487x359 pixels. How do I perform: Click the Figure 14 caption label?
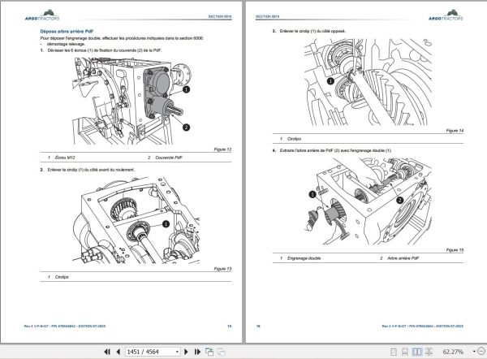coord(455,131)
